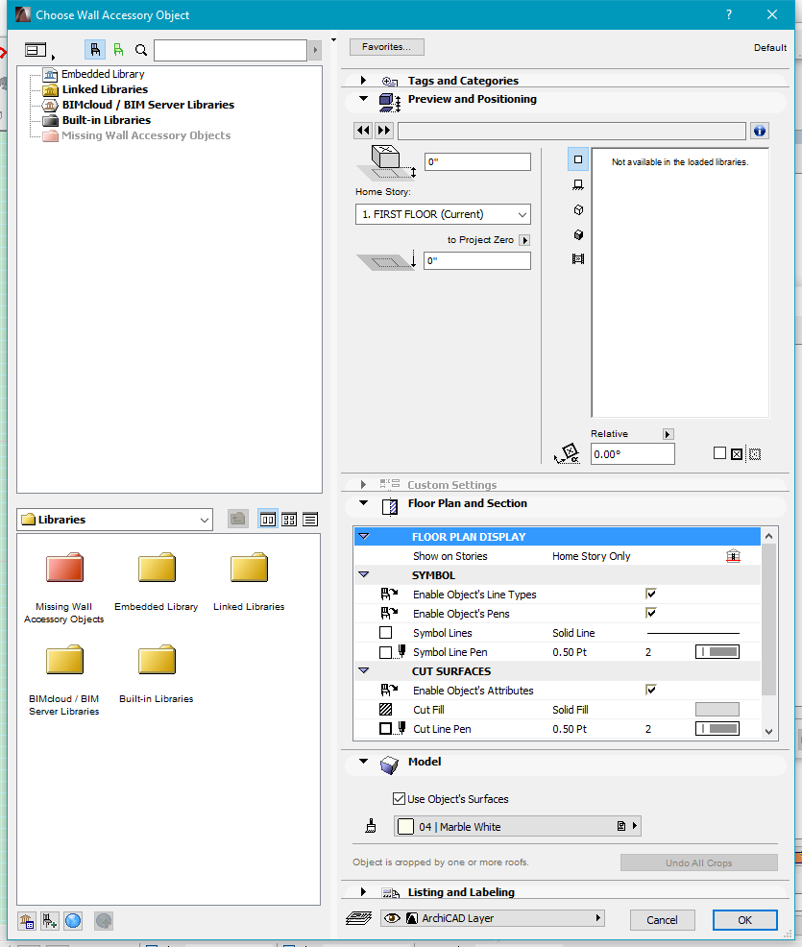Click the up folder icon beside Libraries

[238, 519]
